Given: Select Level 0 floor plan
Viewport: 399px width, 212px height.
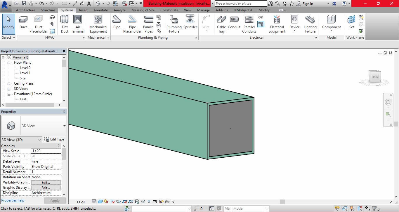Looking at the screenshot, I should [x=25, y=68].
